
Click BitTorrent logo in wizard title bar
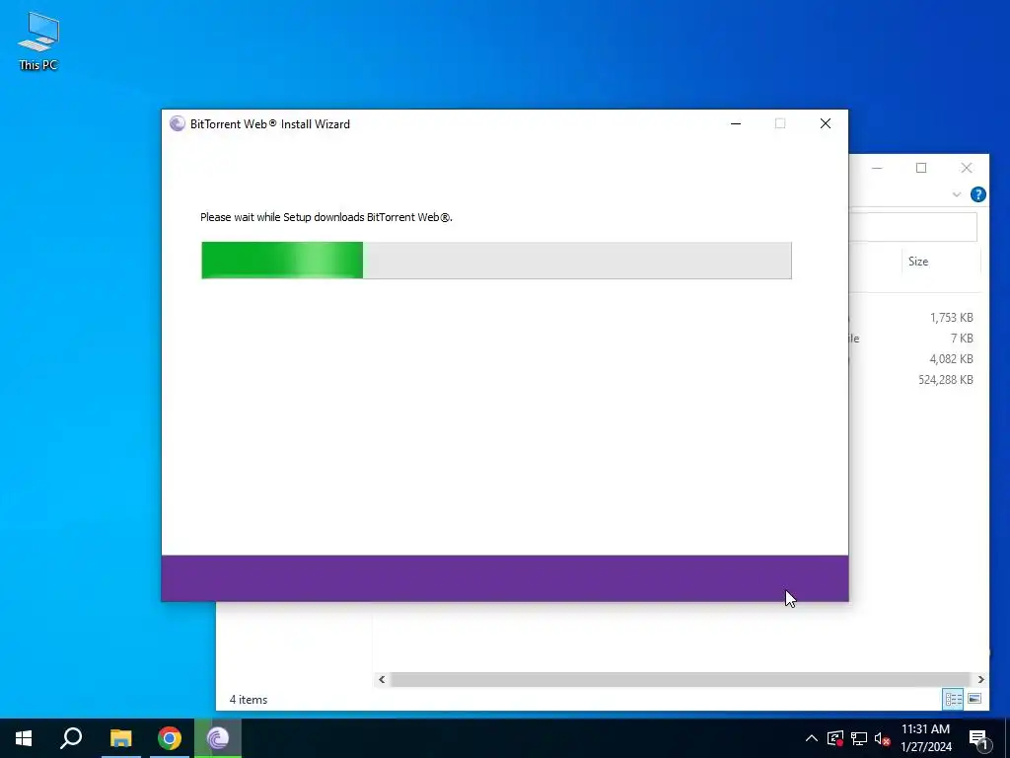[178, 123]
